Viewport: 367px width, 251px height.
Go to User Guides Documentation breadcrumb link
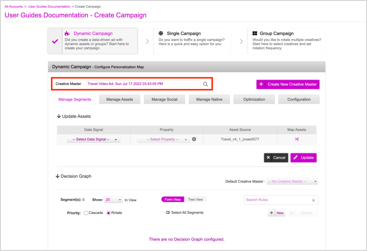[x=49, y=7]
